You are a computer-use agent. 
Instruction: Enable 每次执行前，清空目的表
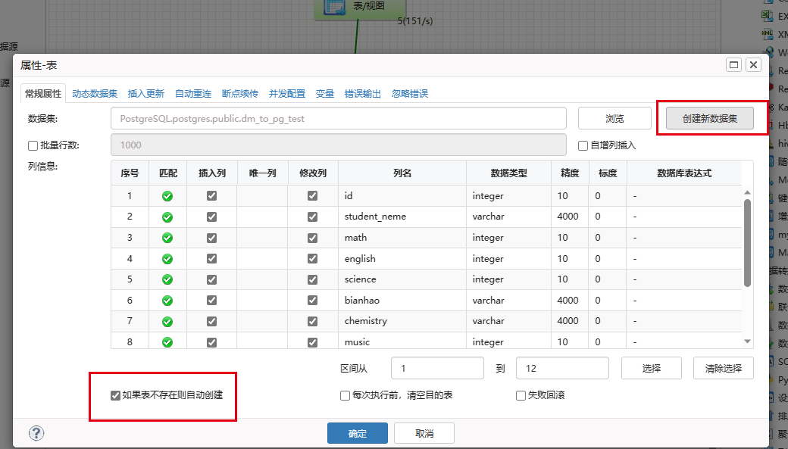click(x=345, y=395)
